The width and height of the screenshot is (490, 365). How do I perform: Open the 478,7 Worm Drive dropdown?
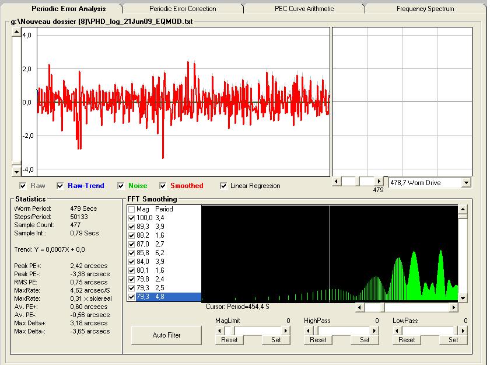pos(466,183)
